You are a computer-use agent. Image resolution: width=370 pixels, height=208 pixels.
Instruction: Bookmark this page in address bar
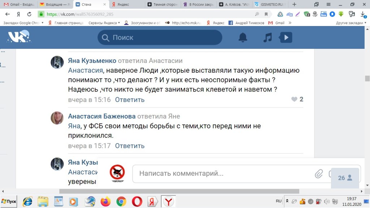(266, 14)
